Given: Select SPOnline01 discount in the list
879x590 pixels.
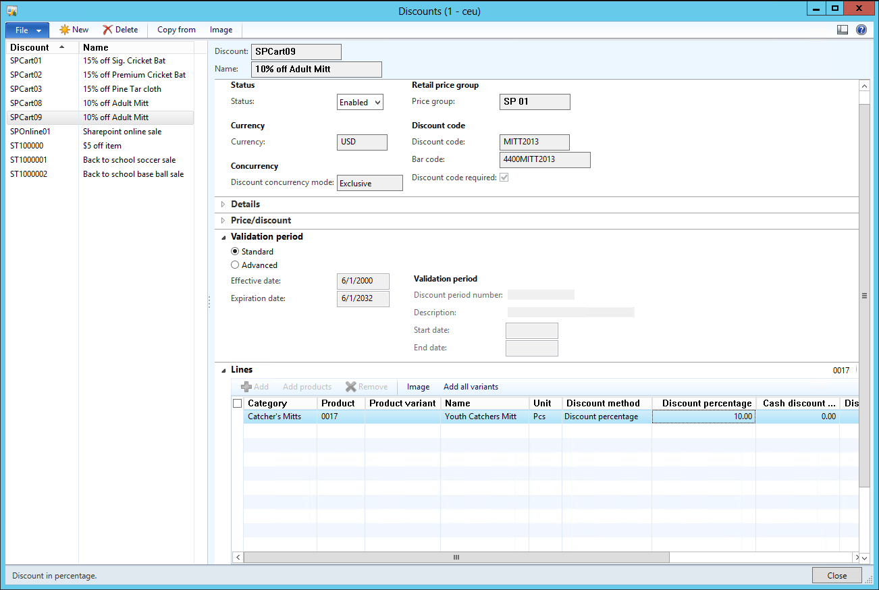Looking at the screenshot, I should (x=30, y=132).
